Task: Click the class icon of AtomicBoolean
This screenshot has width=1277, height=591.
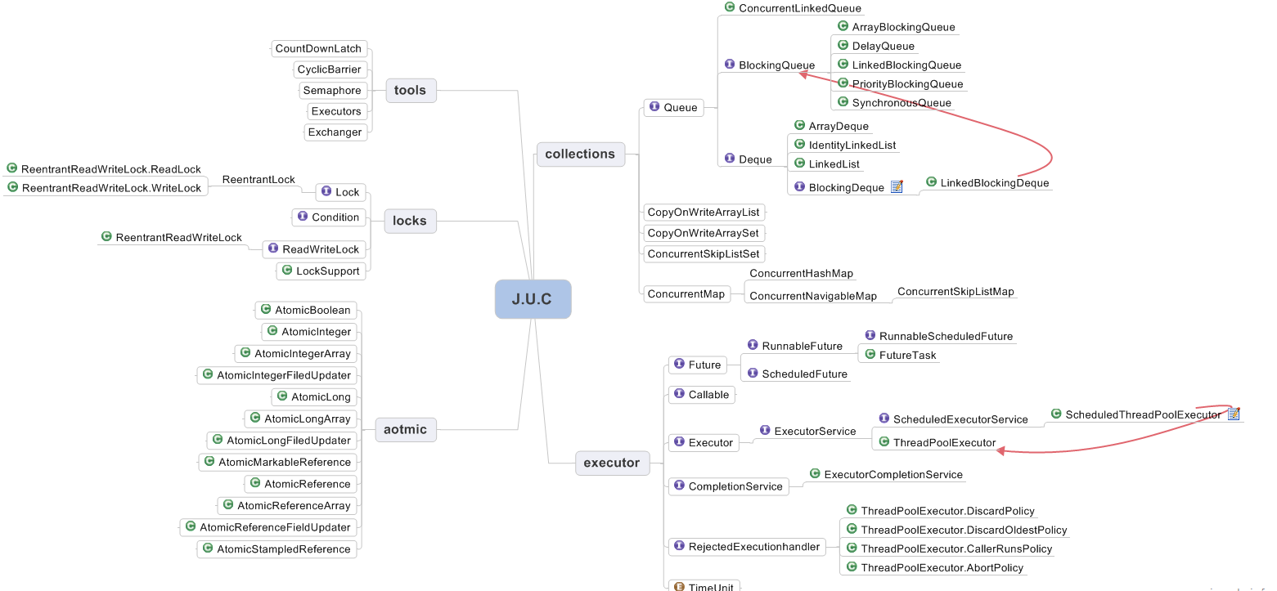Action: [x=266, y=309]
